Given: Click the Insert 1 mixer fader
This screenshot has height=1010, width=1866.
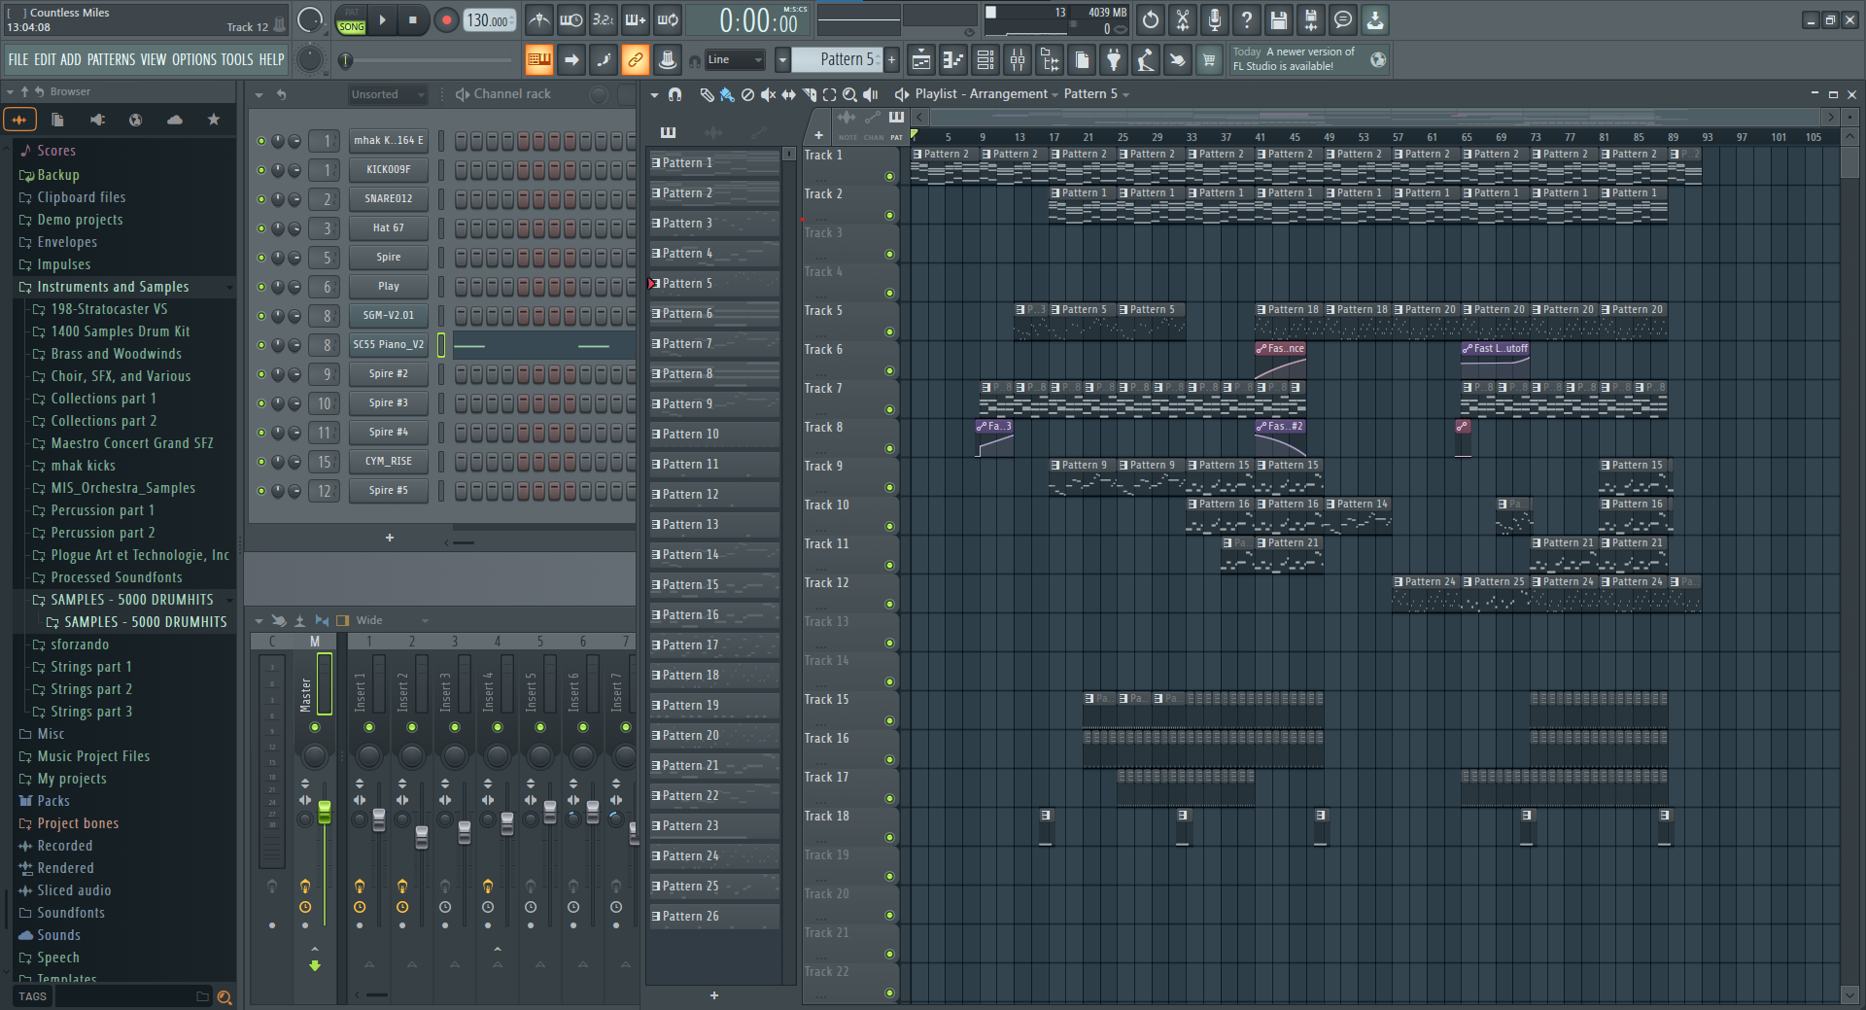Looking at the screenshot, I should pyautogui.click(x=379, y=819).
